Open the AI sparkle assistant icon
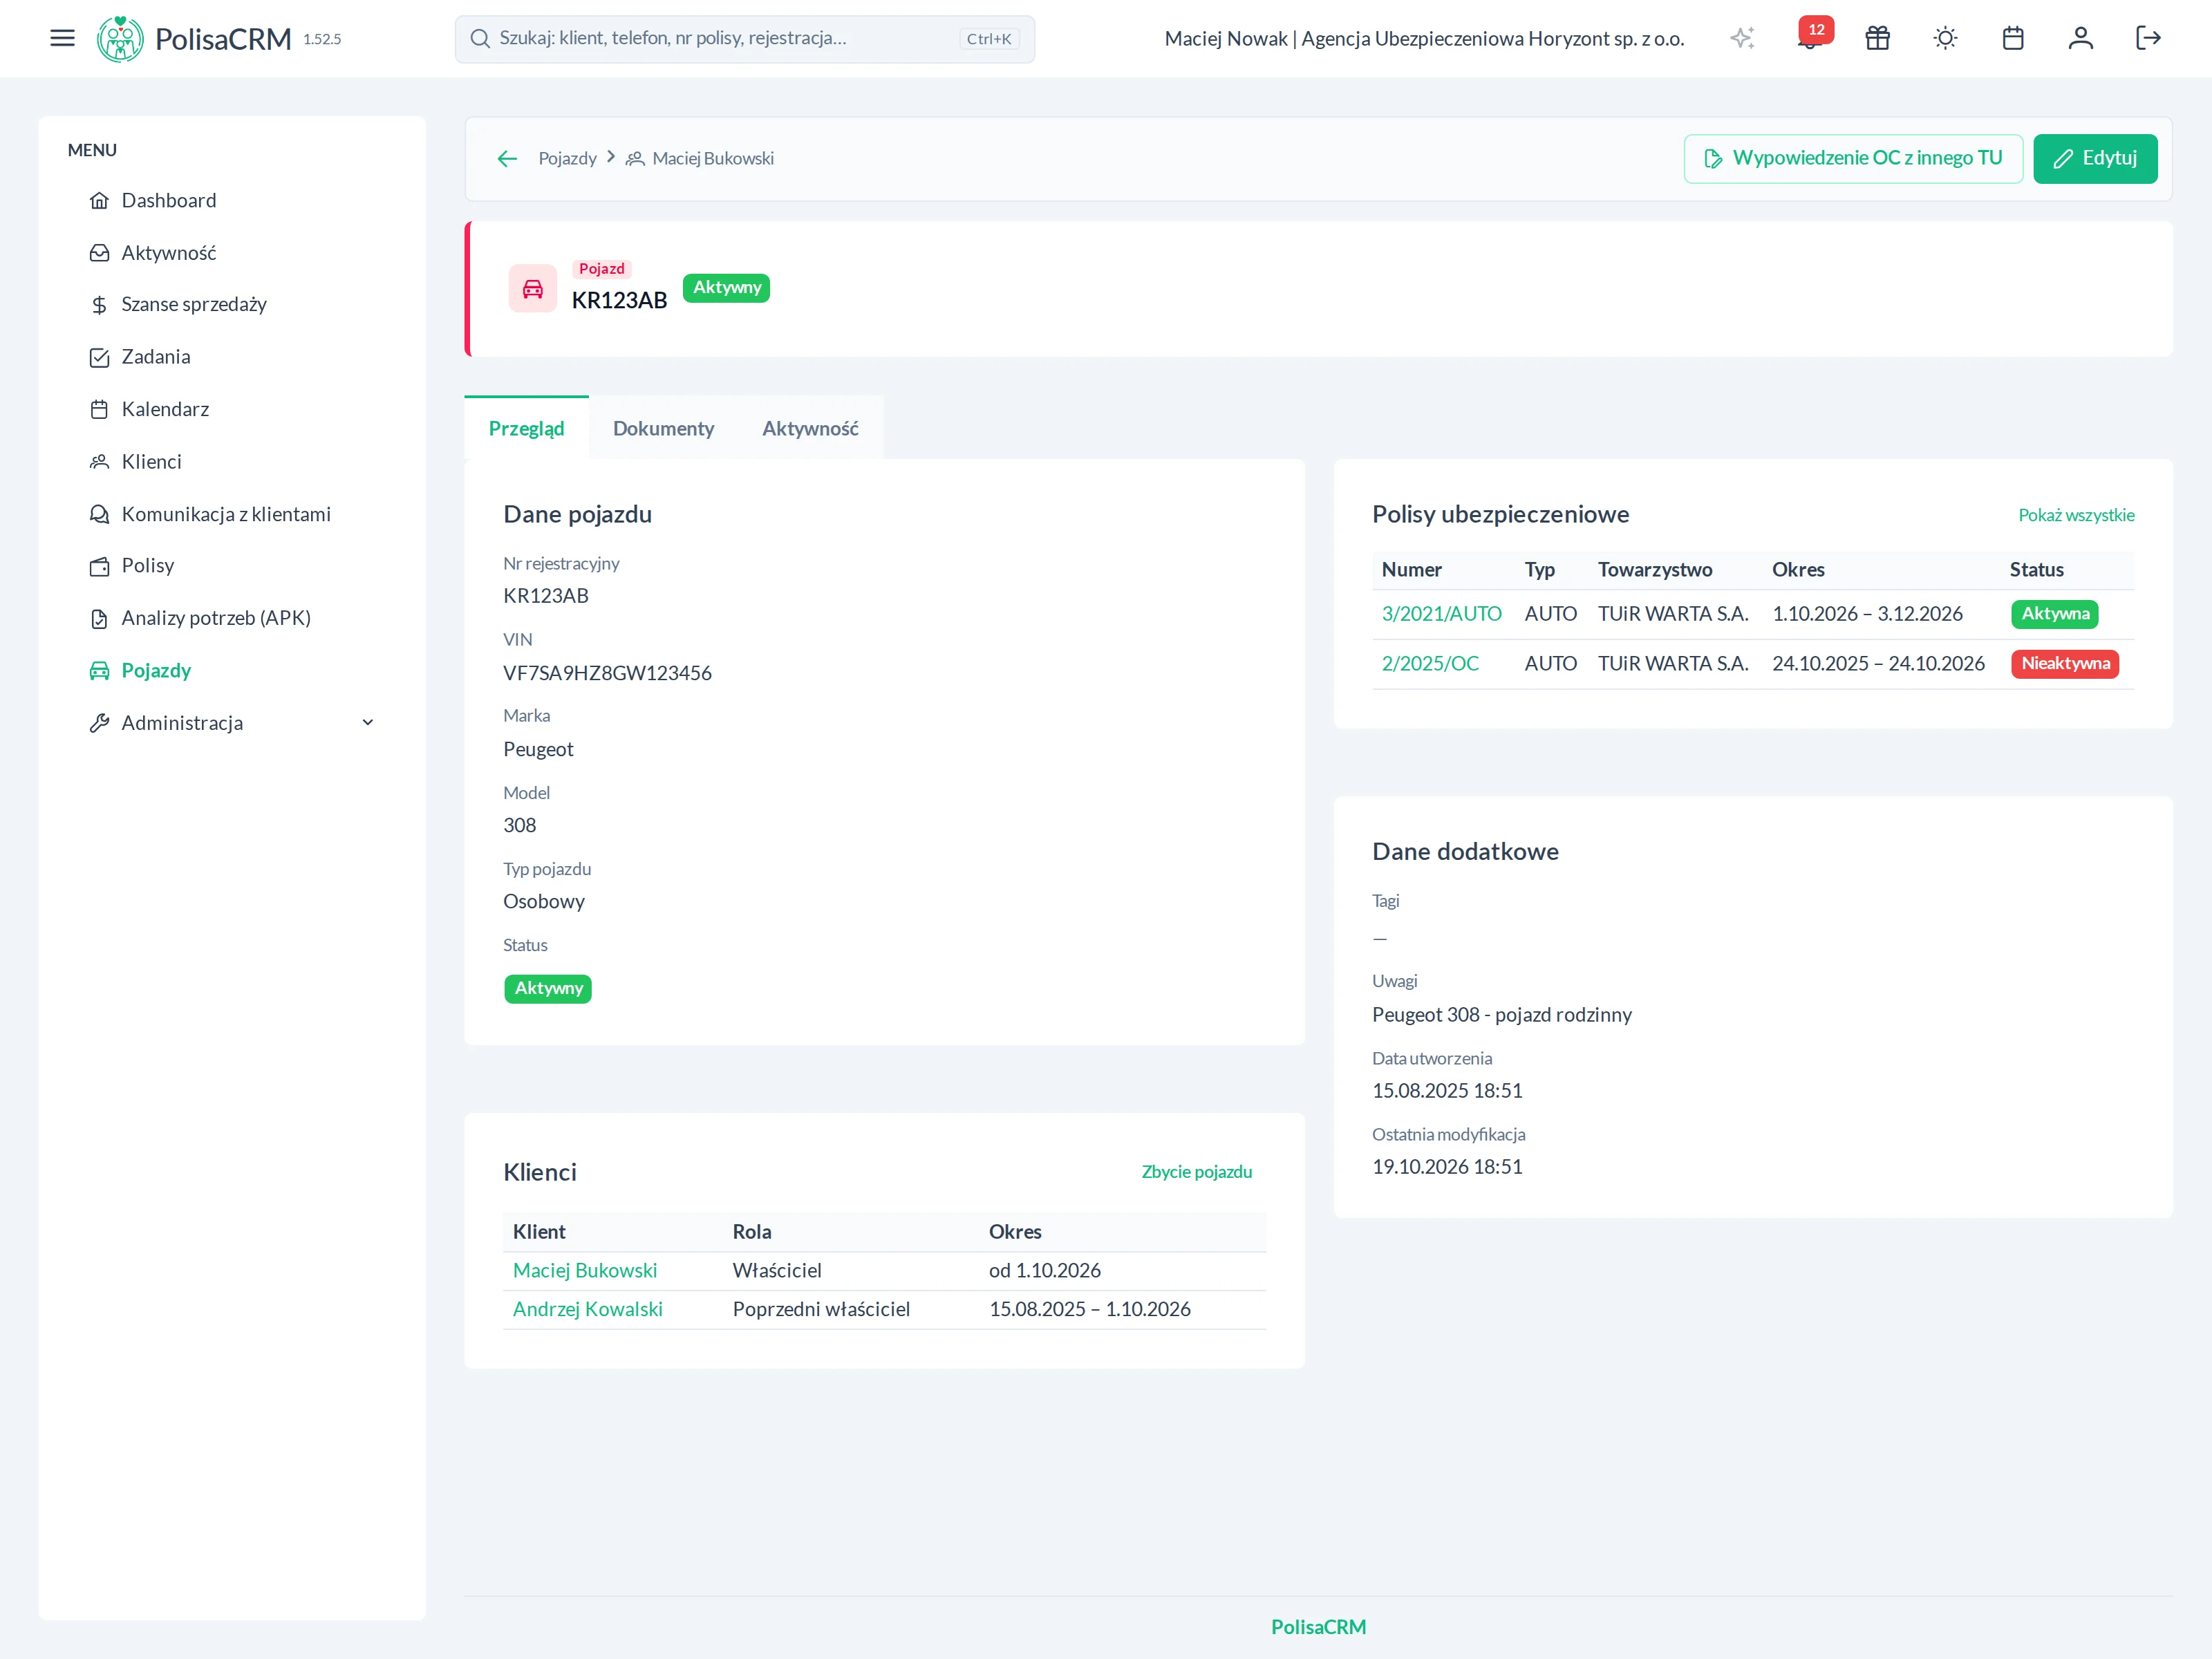 tap(1742, 38)
